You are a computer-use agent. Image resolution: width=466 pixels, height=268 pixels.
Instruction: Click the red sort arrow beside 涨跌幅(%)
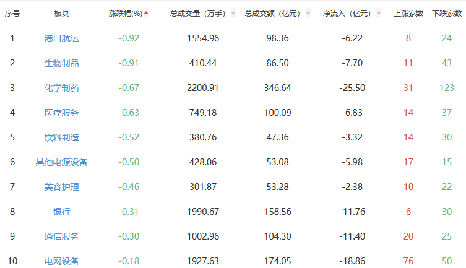[x=146, y=13]
